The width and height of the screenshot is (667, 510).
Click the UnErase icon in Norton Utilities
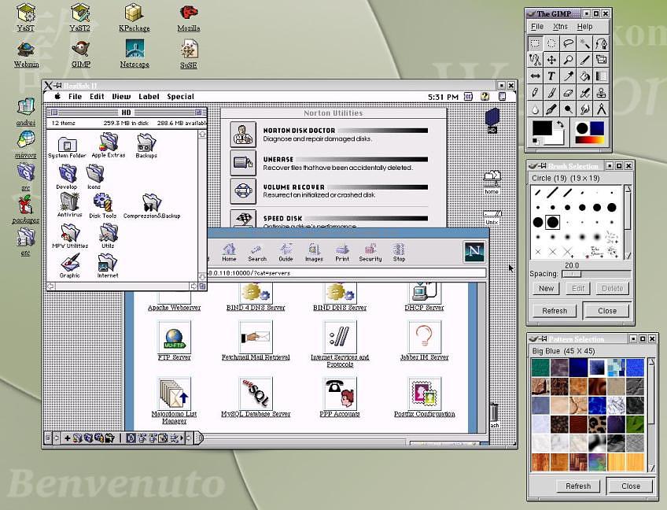(243, 163)
